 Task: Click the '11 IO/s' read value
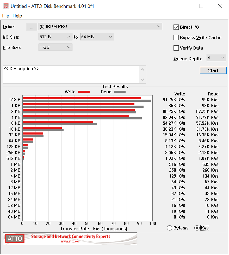212,211
